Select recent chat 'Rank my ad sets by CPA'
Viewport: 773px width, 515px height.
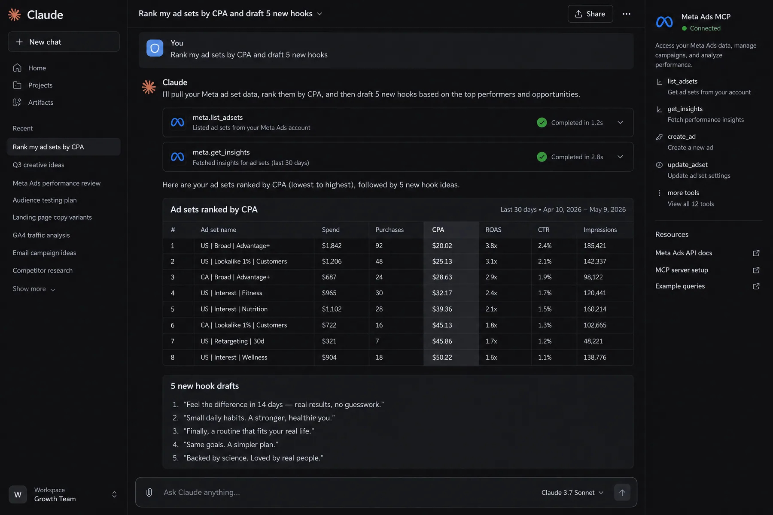point(64,147)
